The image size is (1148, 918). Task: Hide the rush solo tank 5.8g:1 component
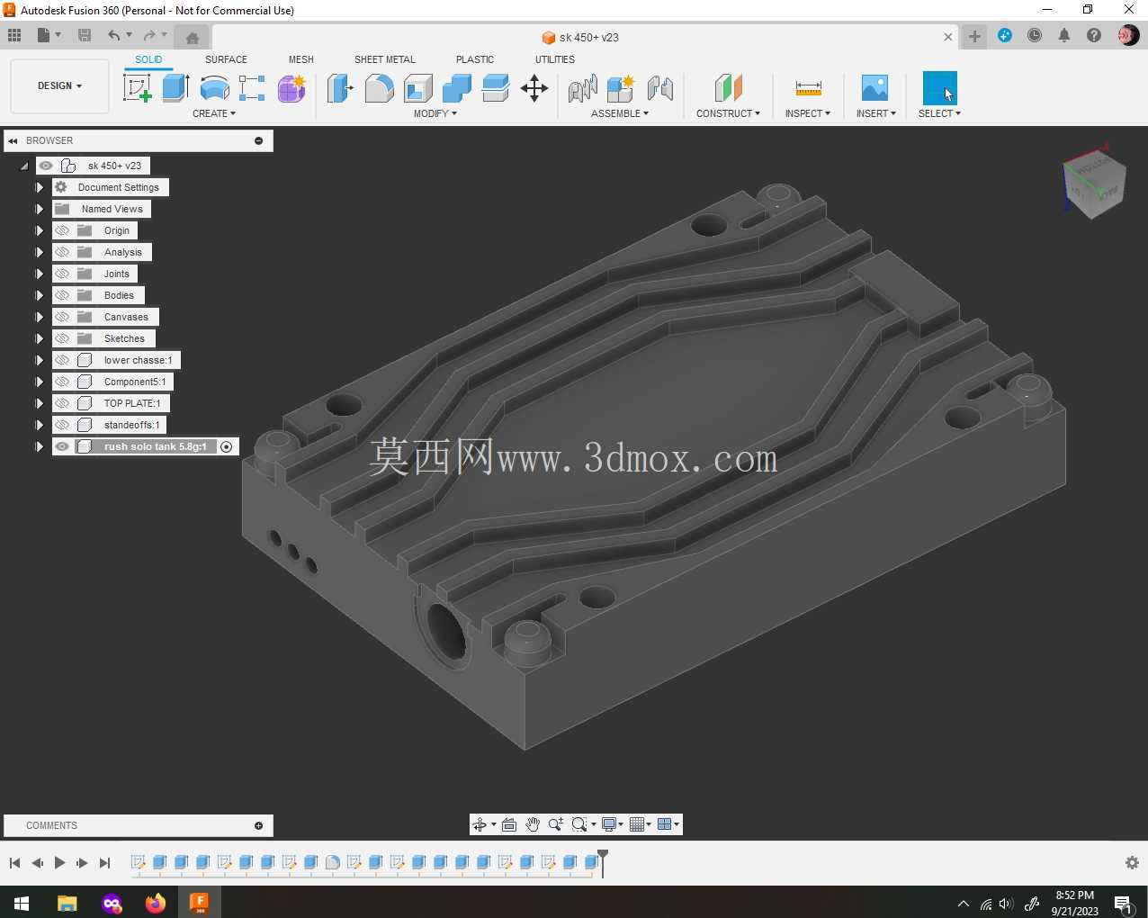62,446
